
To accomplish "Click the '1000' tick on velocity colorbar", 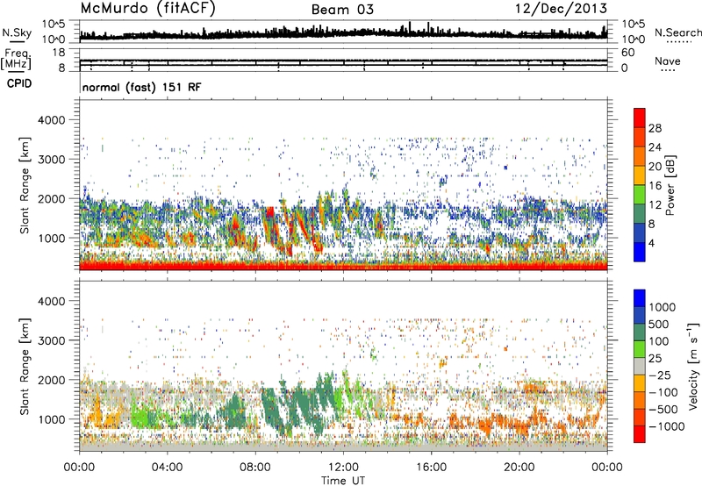I will click(663, 307).
